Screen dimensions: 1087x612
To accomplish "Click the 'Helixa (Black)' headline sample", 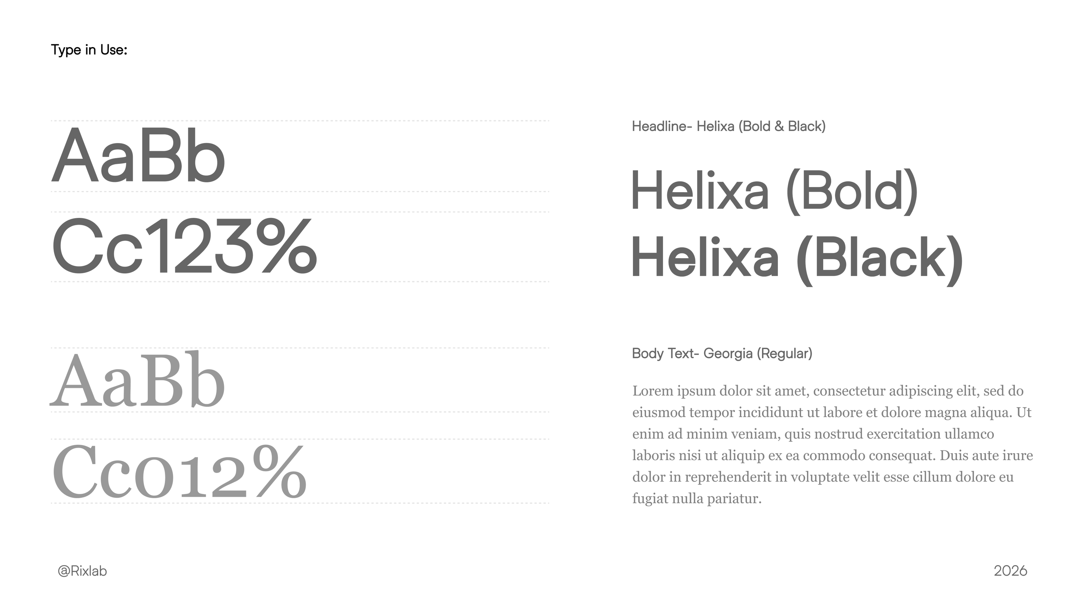I will coord(797,259).
